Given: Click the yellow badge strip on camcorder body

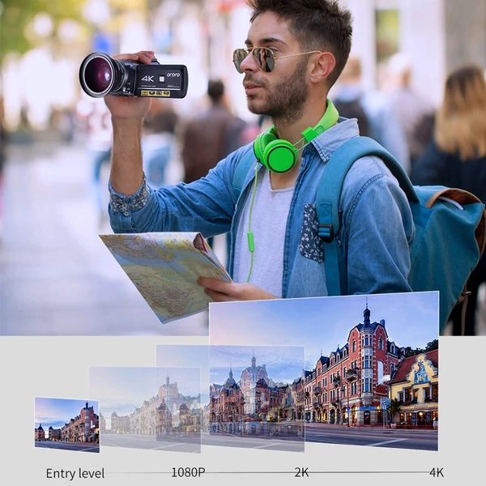Looking at the screenshot, I should tap(156, 93).
